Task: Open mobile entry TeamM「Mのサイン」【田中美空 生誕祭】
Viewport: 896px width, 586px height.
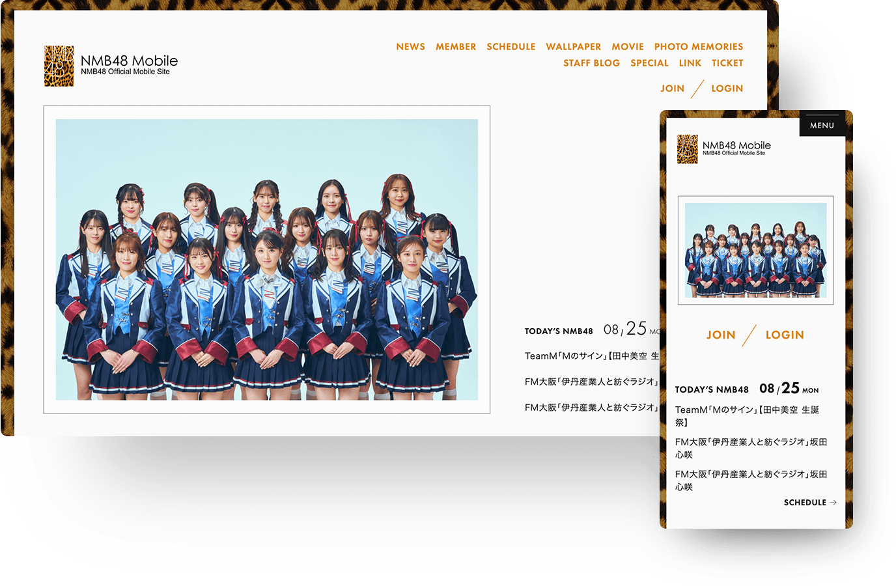Action: 747,416
